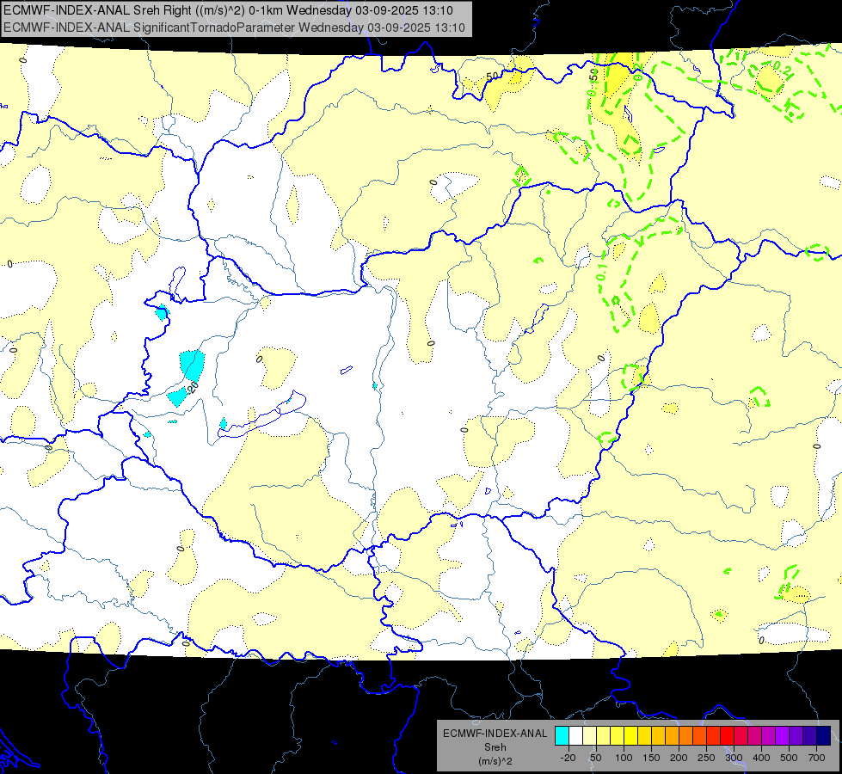
Task: Click the '500' value under the legend bar
Action: coord(789,758)
